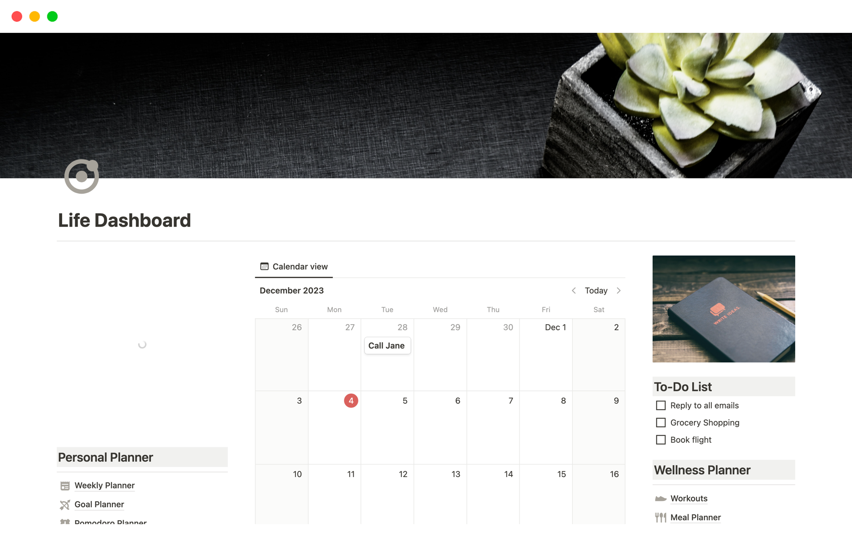Screen dimensions: 852x533
Task: Click the notebook thumbnail image
Action: (x=724, y=309)
